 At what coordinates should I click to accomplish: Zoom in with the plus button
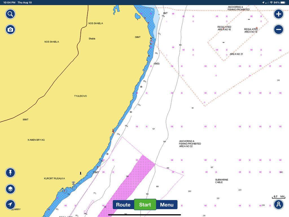pos(279,14)
